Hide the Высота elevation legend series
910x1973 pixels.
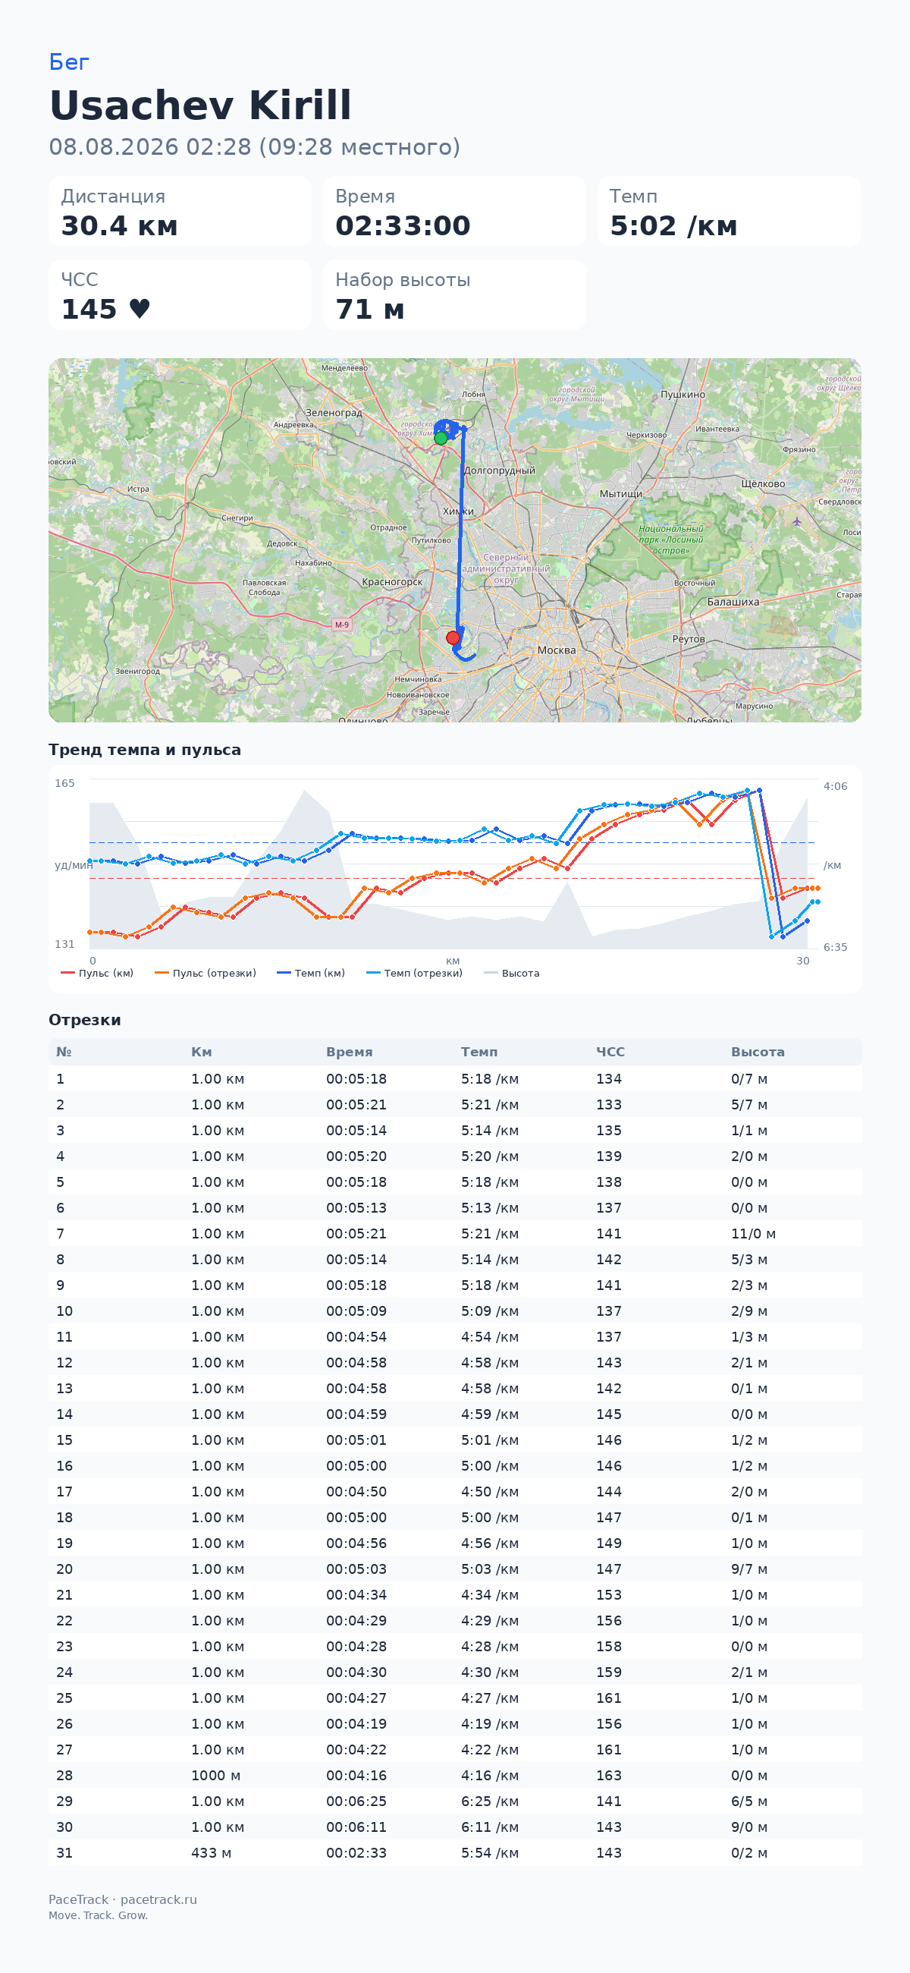(x=512, y=973)
